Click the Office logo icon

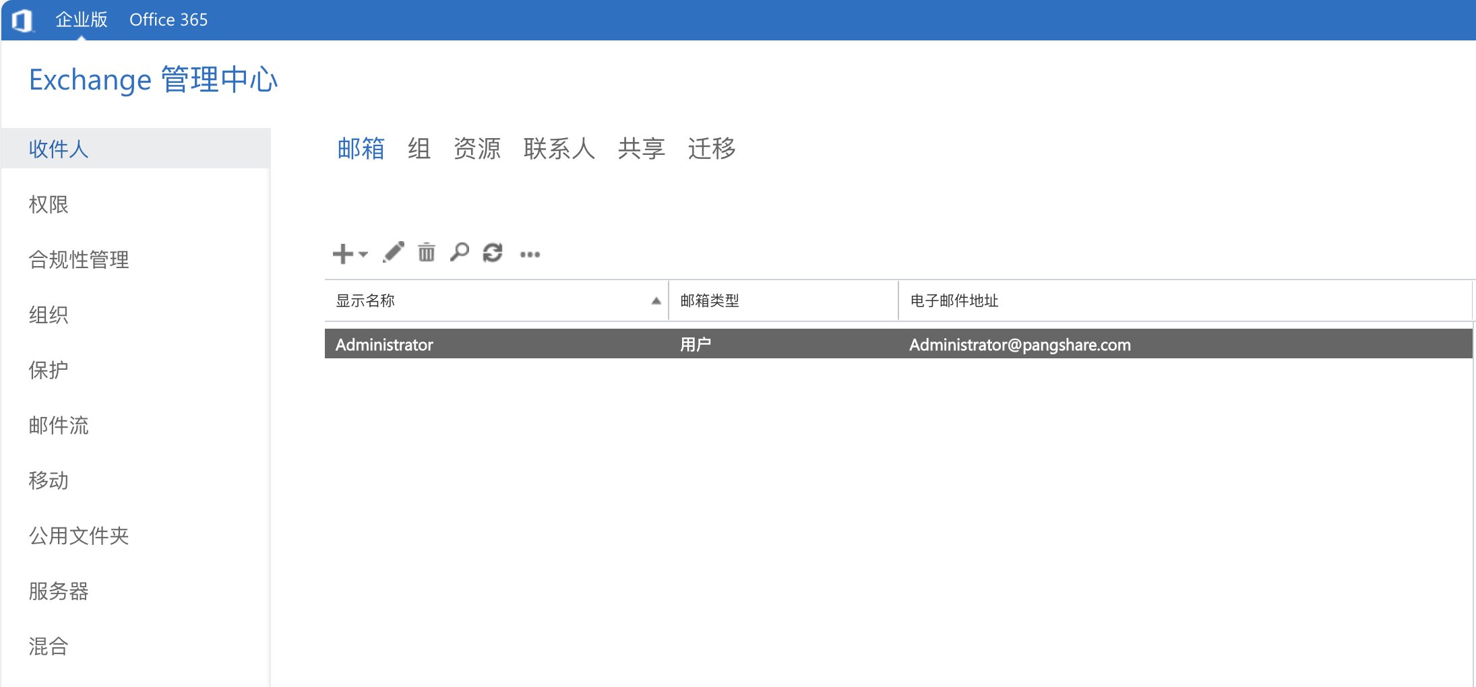[x=22, y=20]
